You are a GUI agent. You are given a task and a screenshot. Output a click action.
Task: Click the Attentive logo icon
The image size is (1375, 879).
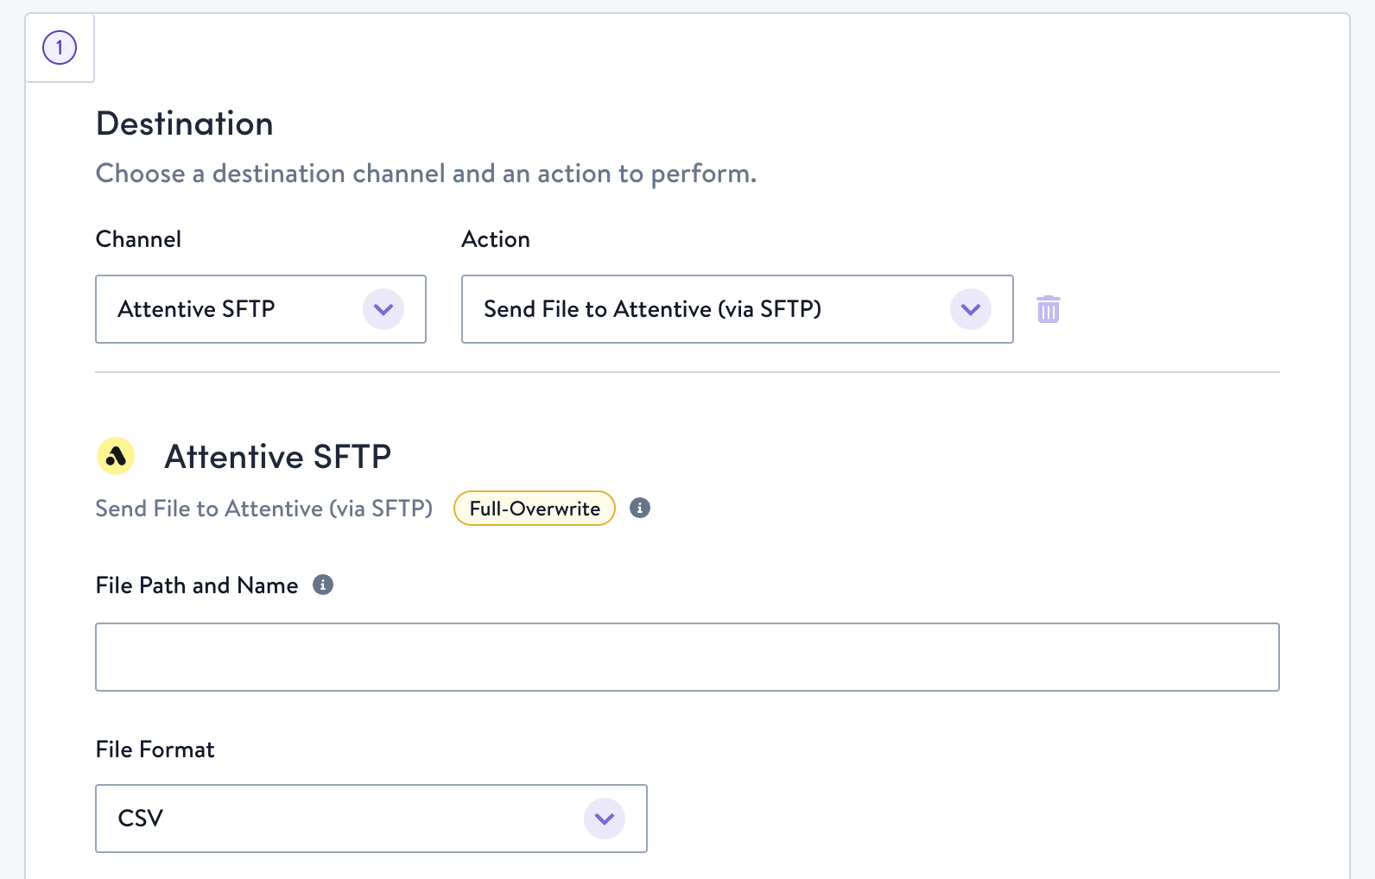(x=116, y=456)
